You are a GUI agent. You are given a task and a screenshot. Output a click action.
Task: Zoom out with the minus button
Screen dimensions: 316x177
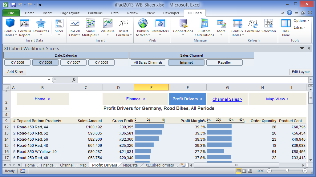point(269,171)
